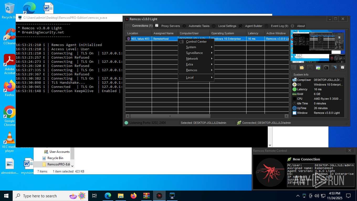Image resolution: width=357 pixels, height=201 pixels.
Task: Expand the Local submenu
Action: tap(196, 77)
